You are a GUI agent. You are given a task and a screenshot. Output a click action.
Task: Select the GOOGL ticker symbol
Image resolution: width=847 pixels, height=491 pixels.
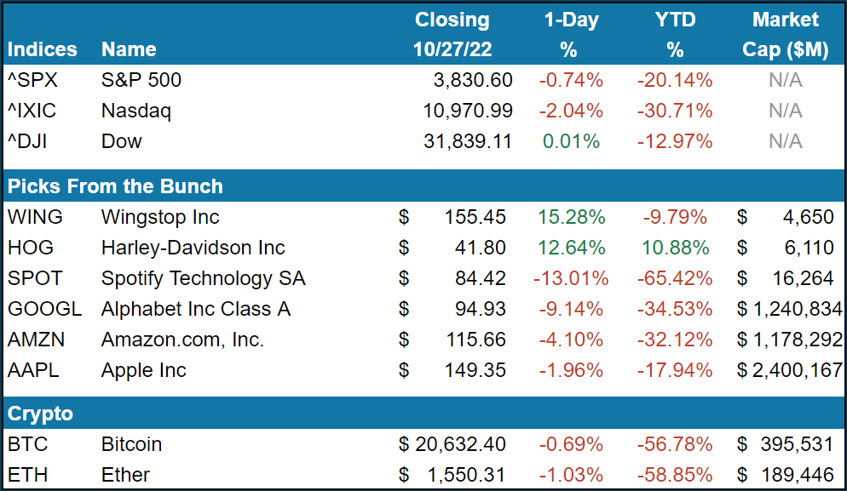(44, 309)
